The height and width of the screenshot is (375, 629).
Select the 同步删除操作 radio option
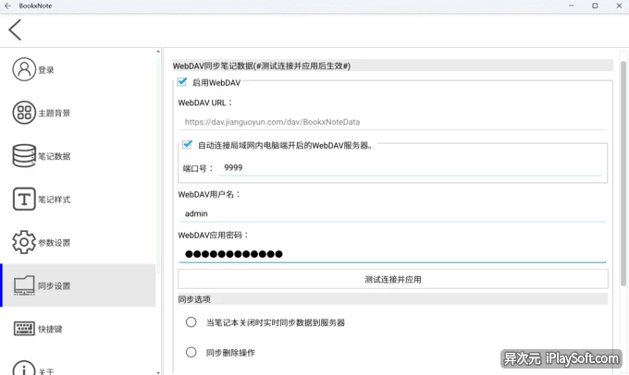(191, 352)
